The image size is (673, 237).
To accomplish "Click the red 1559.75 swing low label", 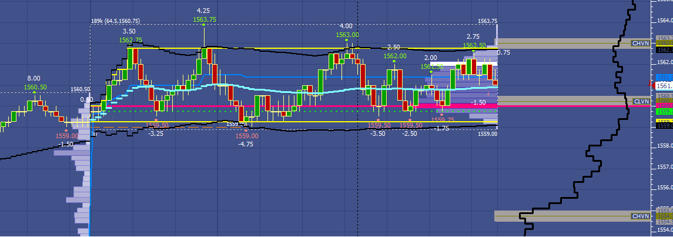I will point(443,120).
